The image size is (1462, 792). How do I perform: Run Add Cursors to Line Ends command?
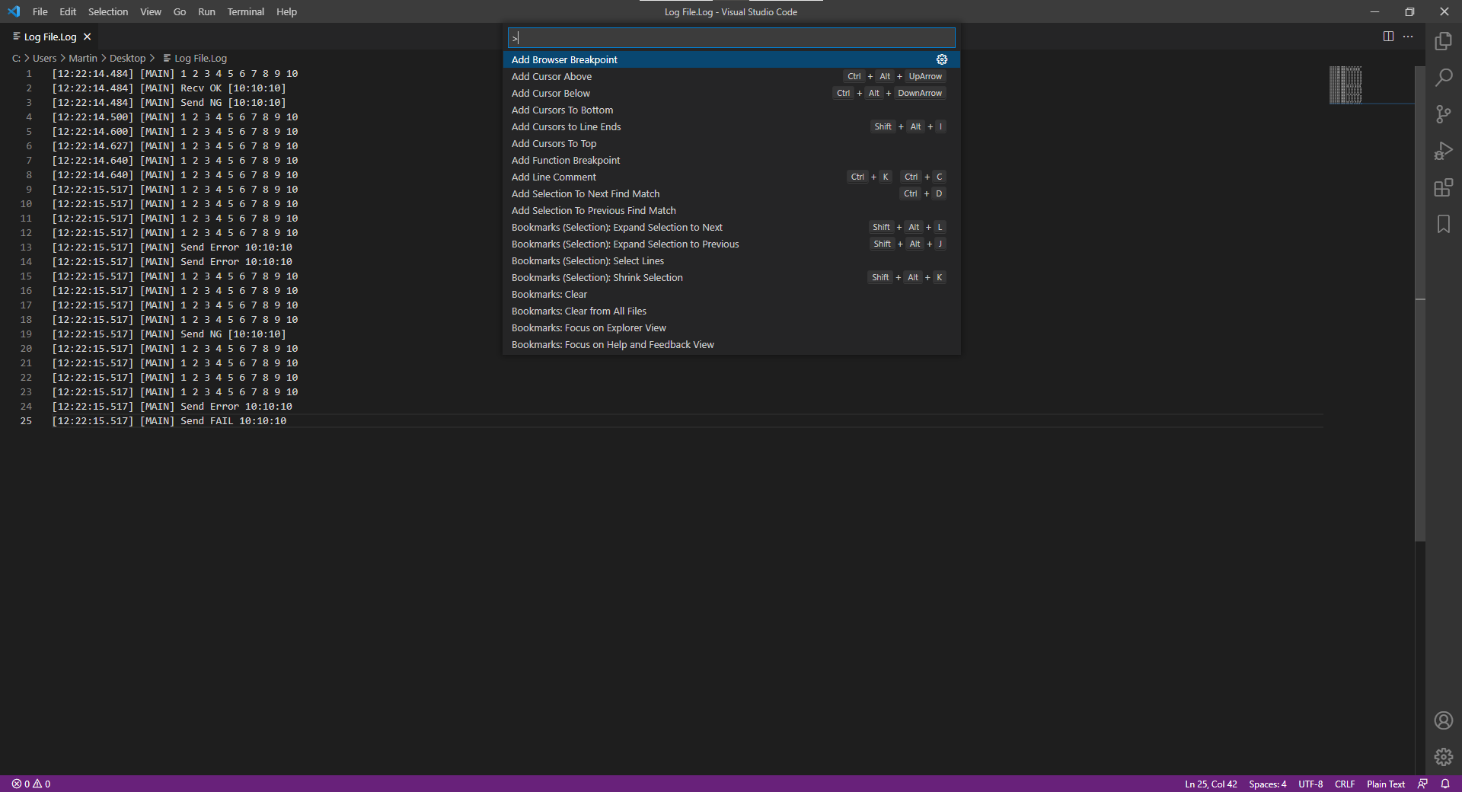[x=731, y=126]
